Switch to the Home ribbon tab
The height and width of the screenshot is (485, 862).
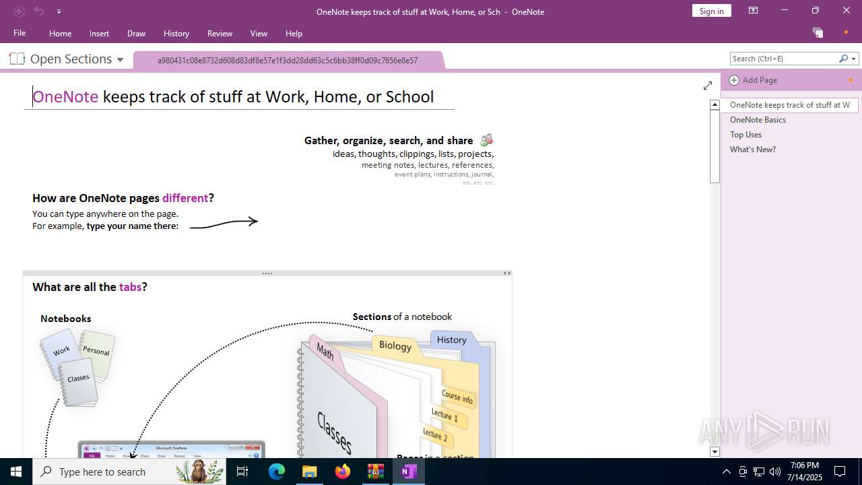coord(60,33)
